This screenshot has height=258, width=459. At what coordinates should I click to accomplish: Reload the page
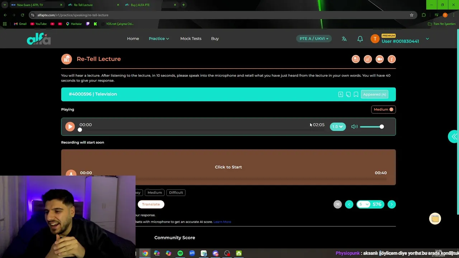(x=22, y=15)
